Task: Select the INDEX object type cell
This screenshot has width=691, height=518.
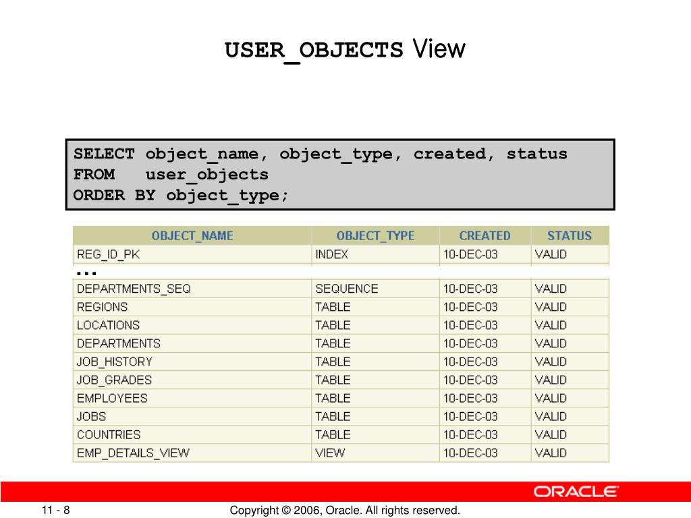Action: point(375,254)
